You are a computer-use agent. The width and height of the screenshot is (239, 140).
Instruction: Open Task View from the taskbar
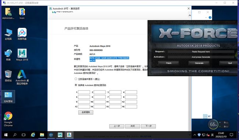coord(24,135)
